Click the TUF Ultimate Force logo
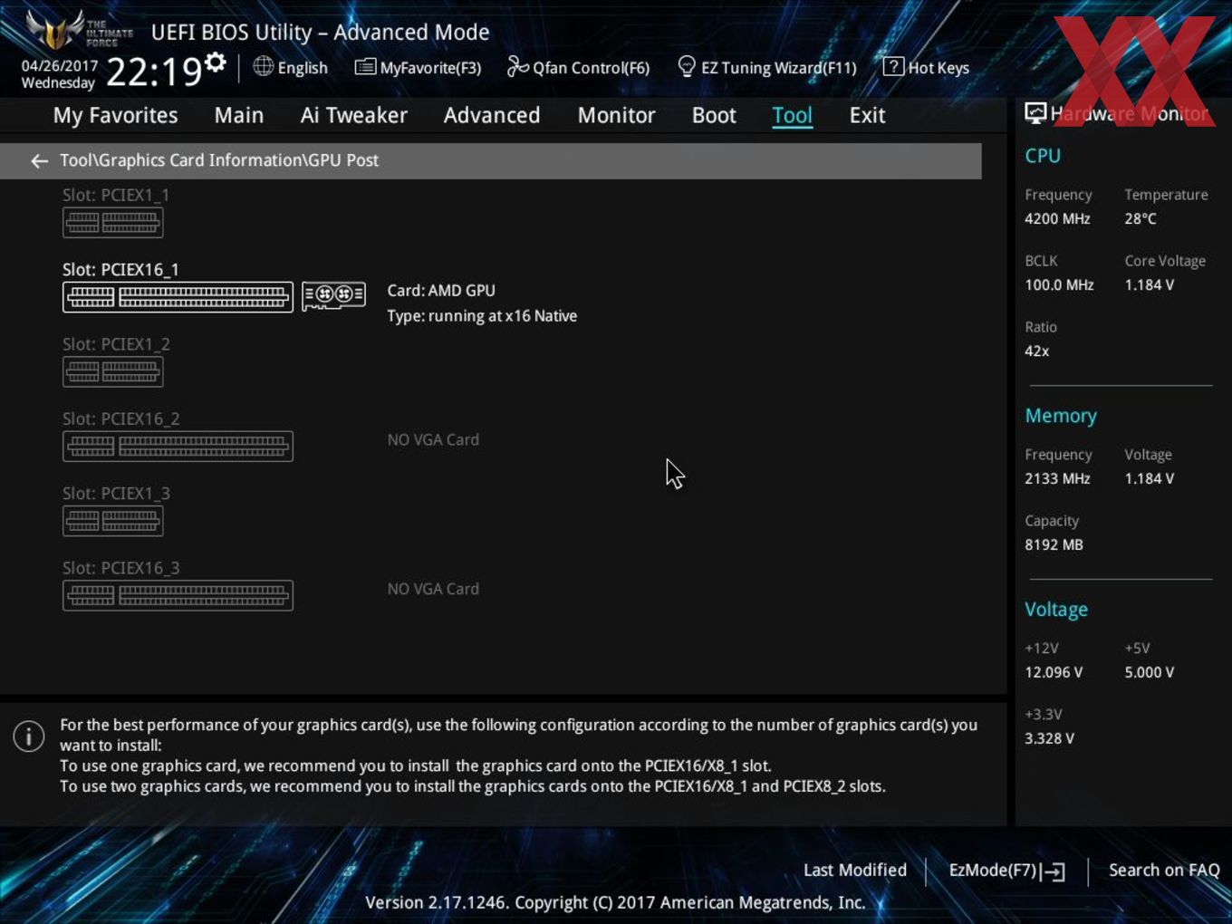Screen dimensions: 1232x924 click(x=79, y=30)
